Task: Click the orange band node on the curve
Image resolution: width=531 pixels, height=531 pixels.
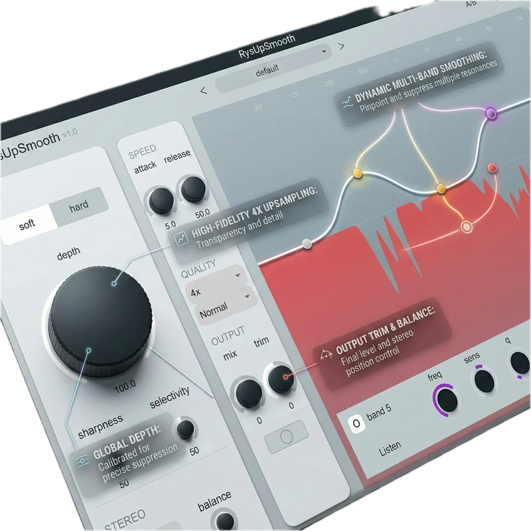Action: [x=440, y=189]
